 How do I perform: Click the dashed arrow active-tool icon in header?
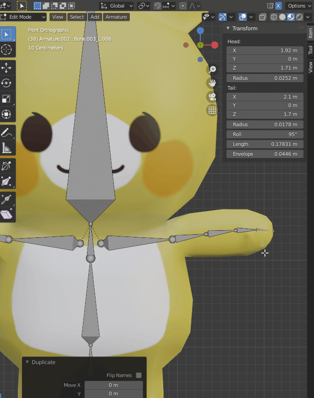pyautogui.click(x=22, y=6)
